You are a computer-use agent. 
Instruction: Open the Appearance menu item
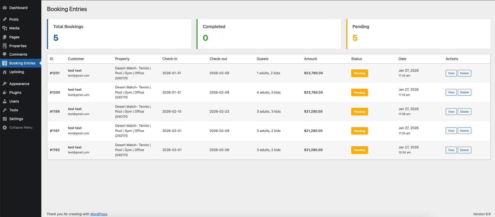19,84
